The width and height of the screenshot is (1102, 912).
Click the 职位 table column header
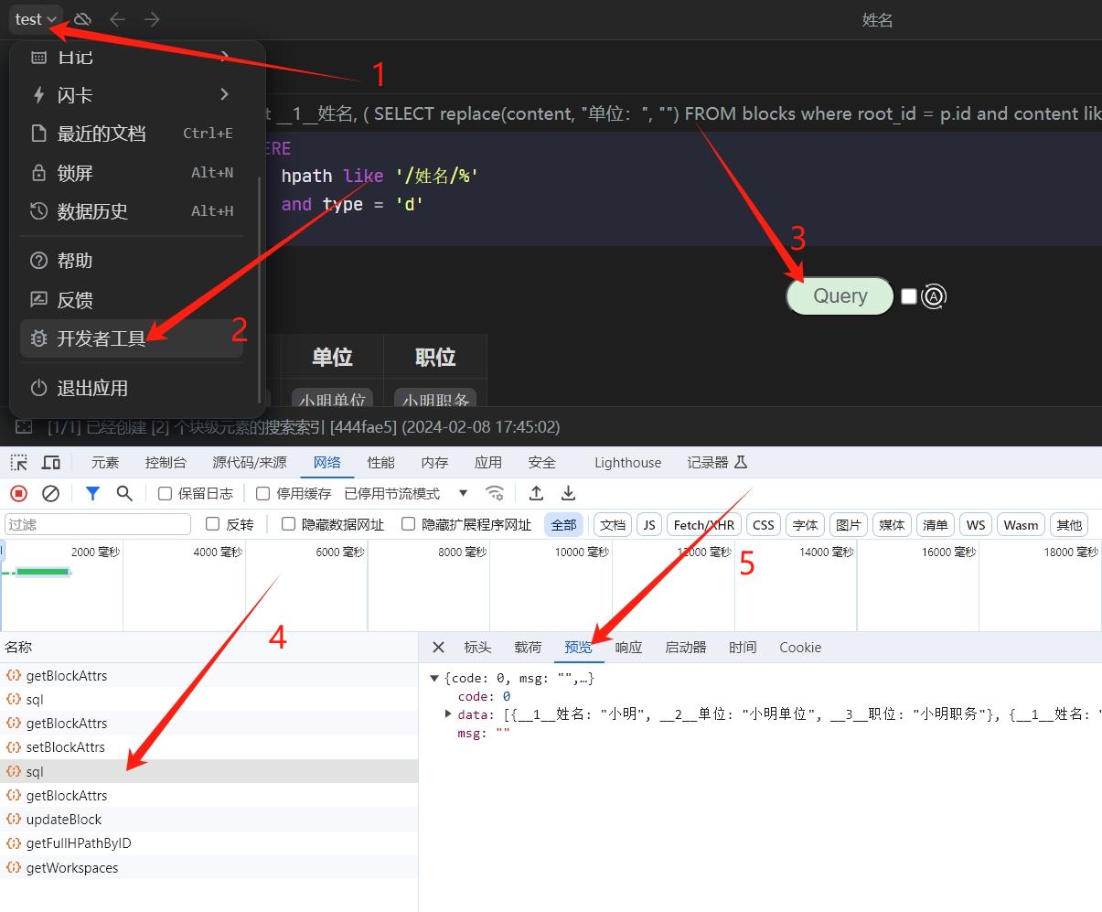435,357
